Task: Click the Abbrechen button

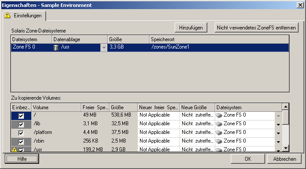Action: (285, 159)
